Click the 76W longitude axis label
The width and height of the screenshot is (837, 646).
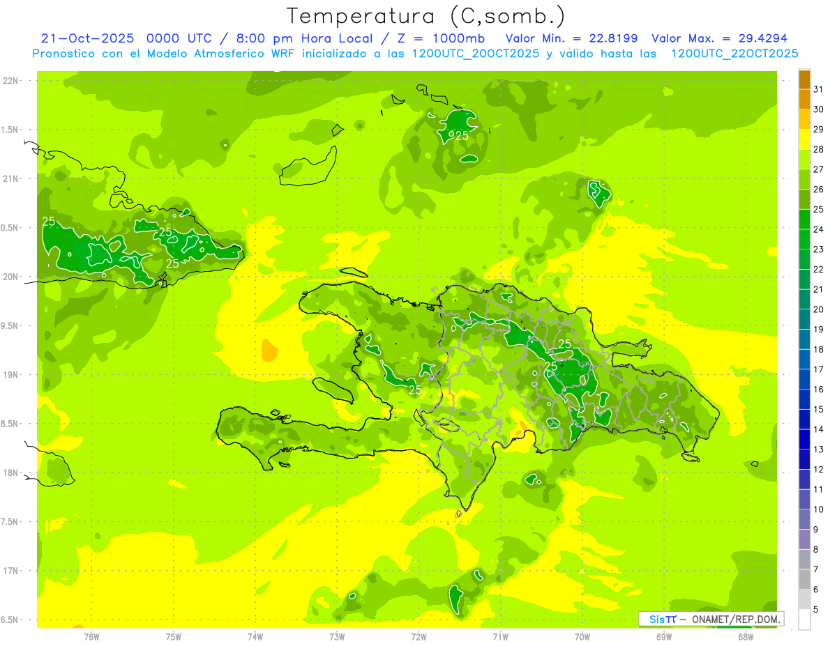(x=91, y=637)
